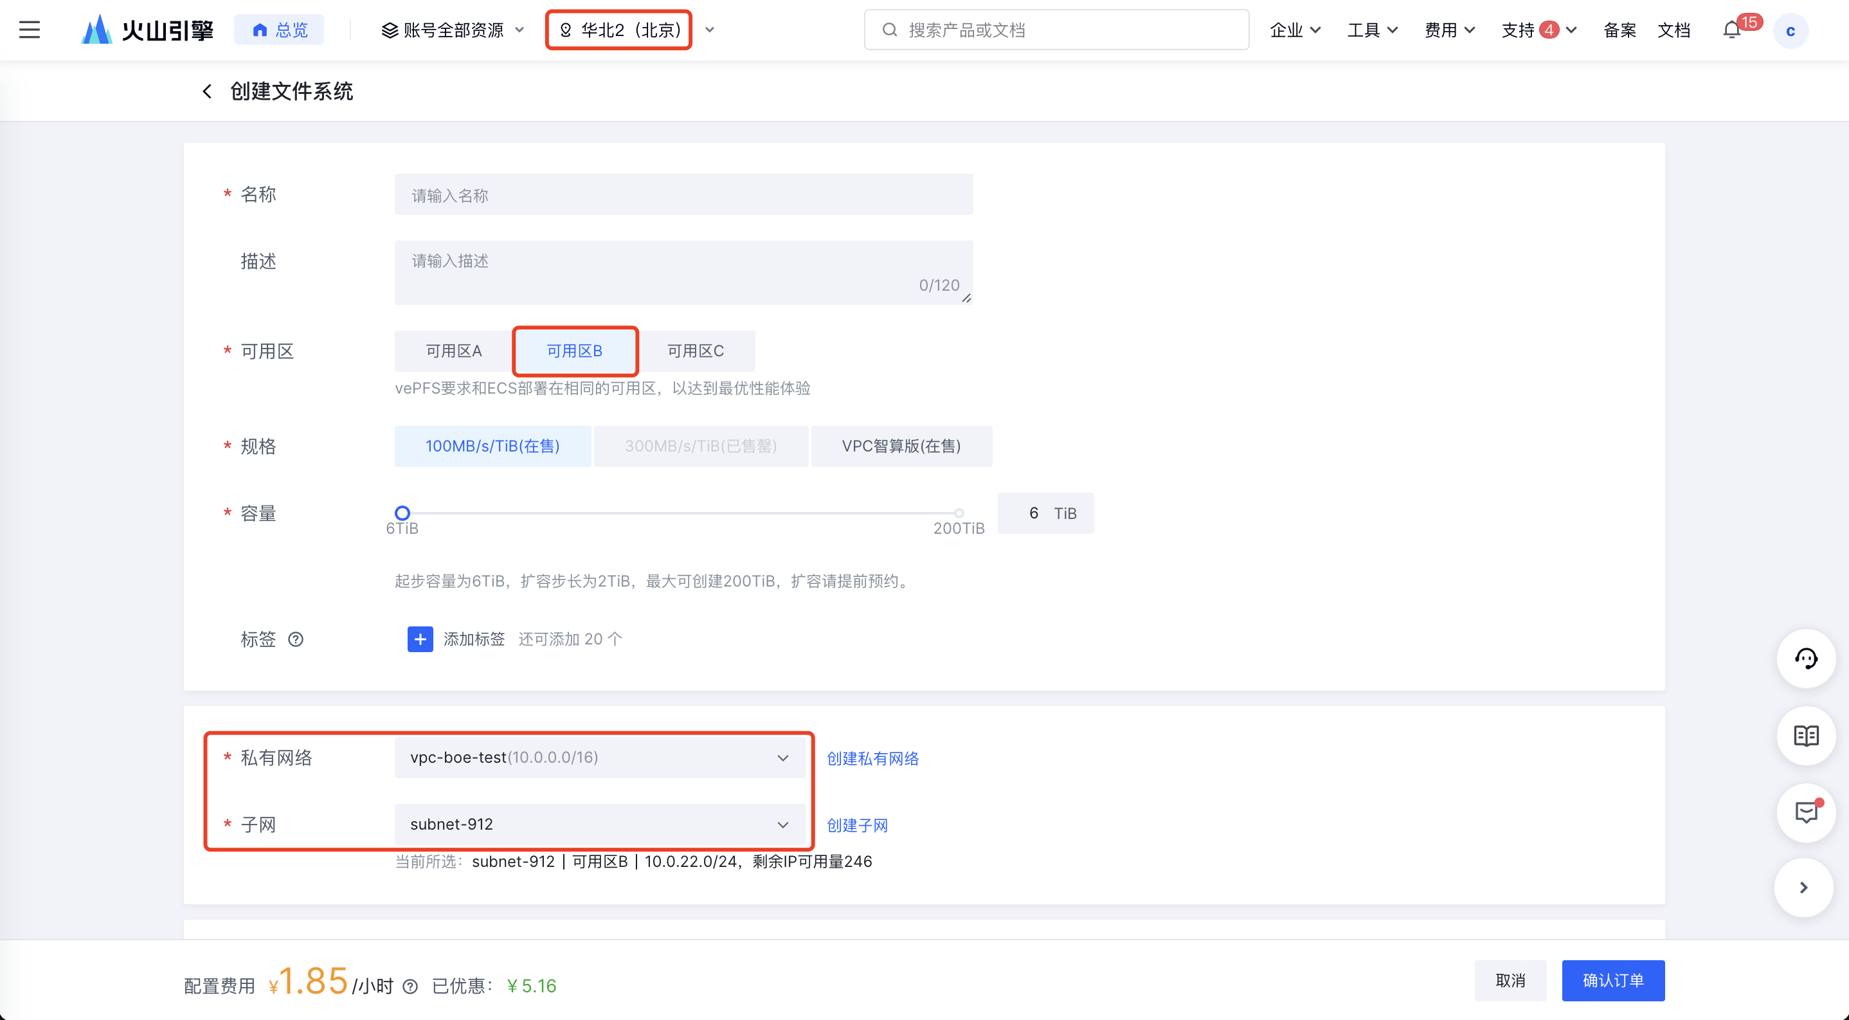
Task: Click the help icon next to 标签
Action: [x=296, y=639]
